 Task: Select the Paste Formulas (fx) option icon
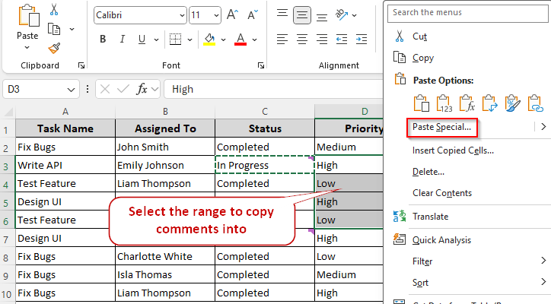click(x=467, y=103)
